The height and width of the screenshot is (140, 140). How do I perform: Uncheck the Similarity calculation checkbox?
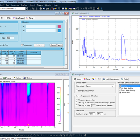[120, 86]
